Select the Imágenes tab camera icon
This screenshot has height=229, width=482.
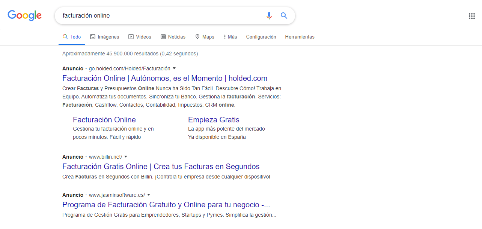(92, 37)
